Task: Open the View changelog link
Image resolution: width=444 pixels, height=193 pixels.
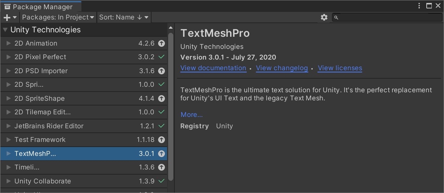Action: click(282, 68)
